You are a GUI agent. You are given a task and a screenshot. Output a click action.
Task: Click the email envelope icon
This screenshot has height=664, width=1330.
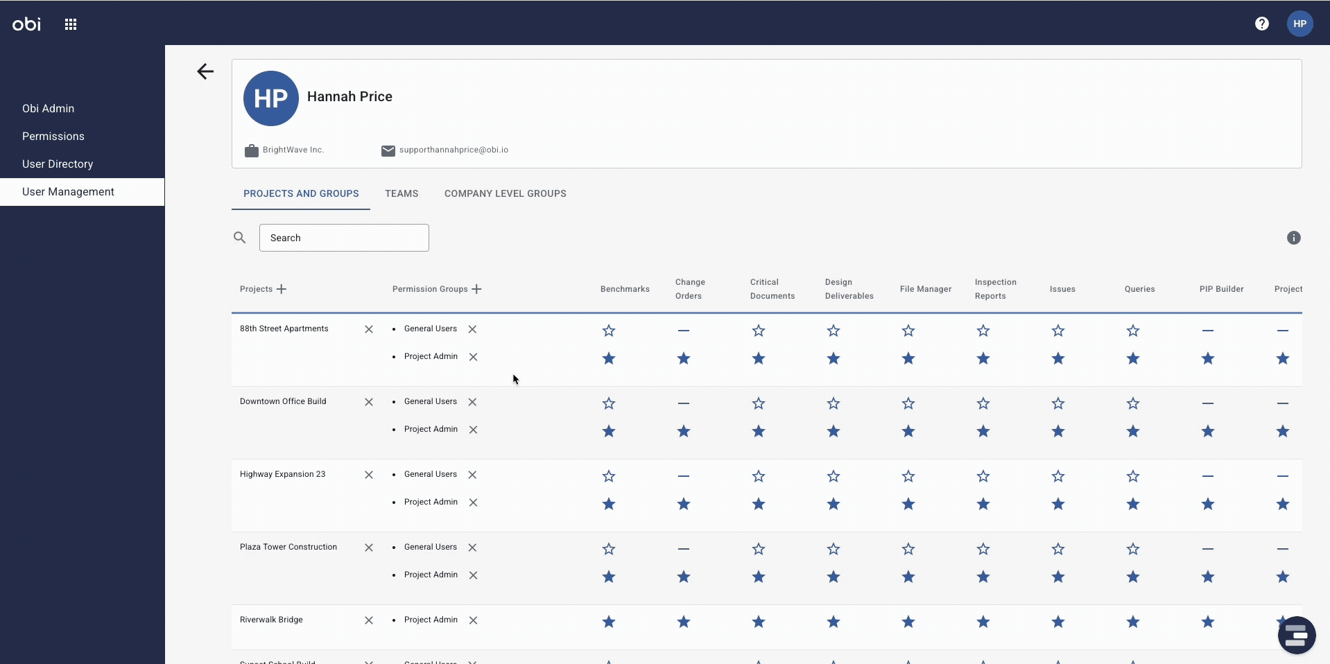(388, 150)
